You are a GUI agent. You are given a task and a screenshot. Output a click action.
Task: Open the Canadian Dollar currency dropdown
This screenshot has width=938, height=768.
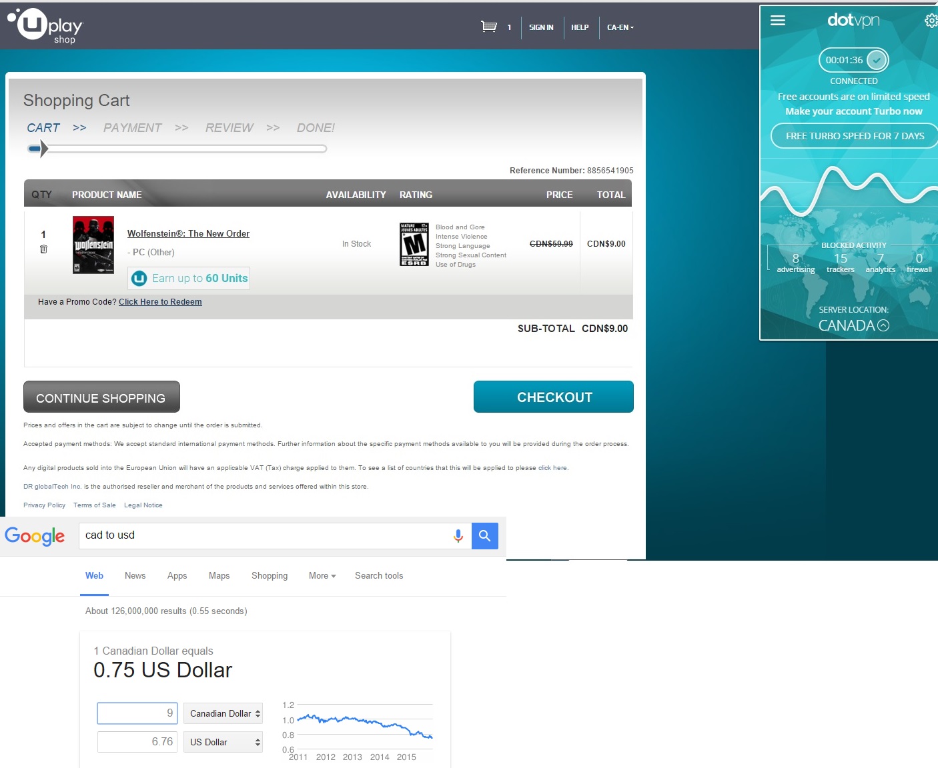223,713
